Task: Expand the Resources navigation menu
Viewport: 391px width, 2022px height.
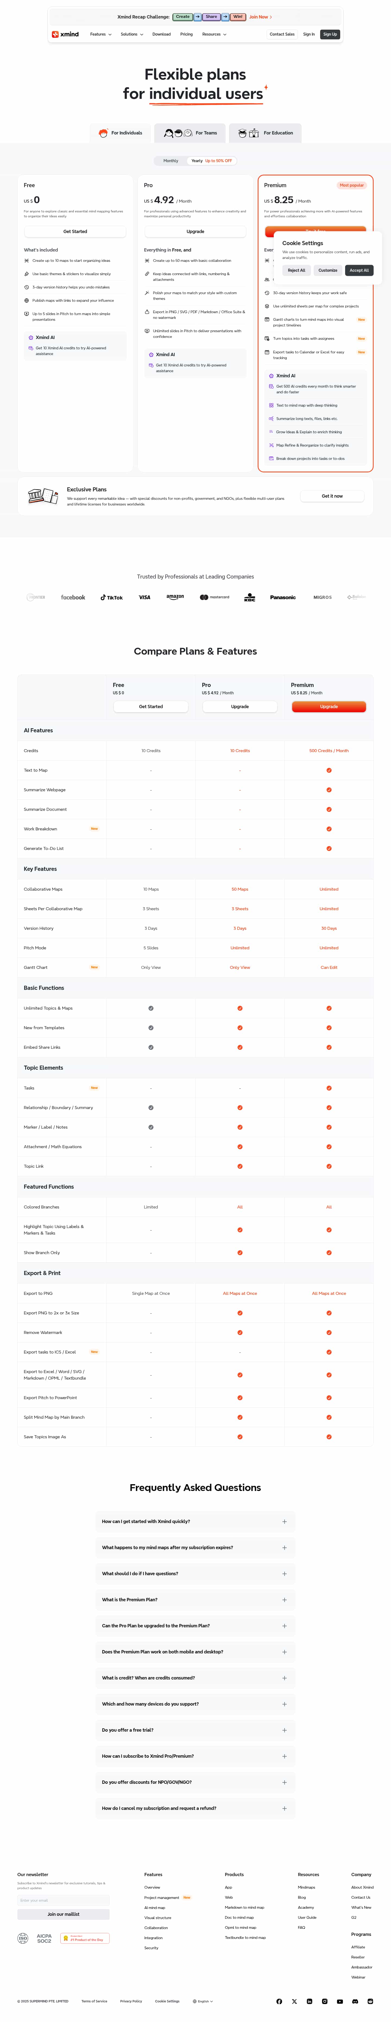Action: point(214,34)
